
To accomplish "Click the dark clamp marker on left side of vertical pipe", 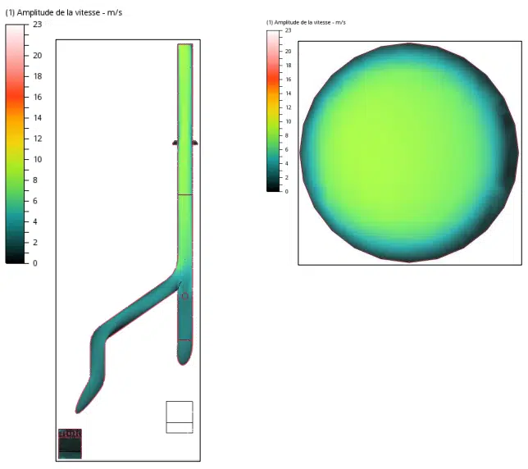I will 175,143.
